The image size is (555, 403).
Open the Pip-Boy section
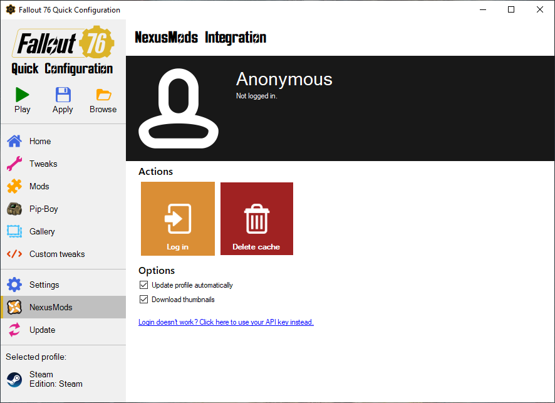coord(63,209)
